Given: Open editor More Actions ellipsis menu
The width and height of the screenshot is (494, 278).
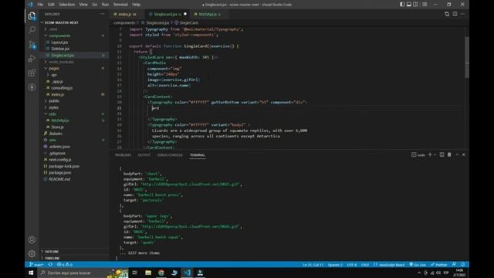Looking at the screenshot, I should [462, 14].
